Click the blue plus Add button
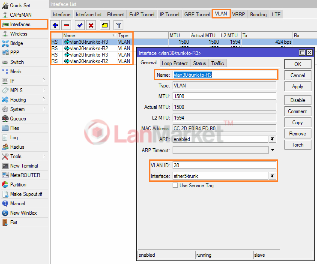 pos(56,25)
